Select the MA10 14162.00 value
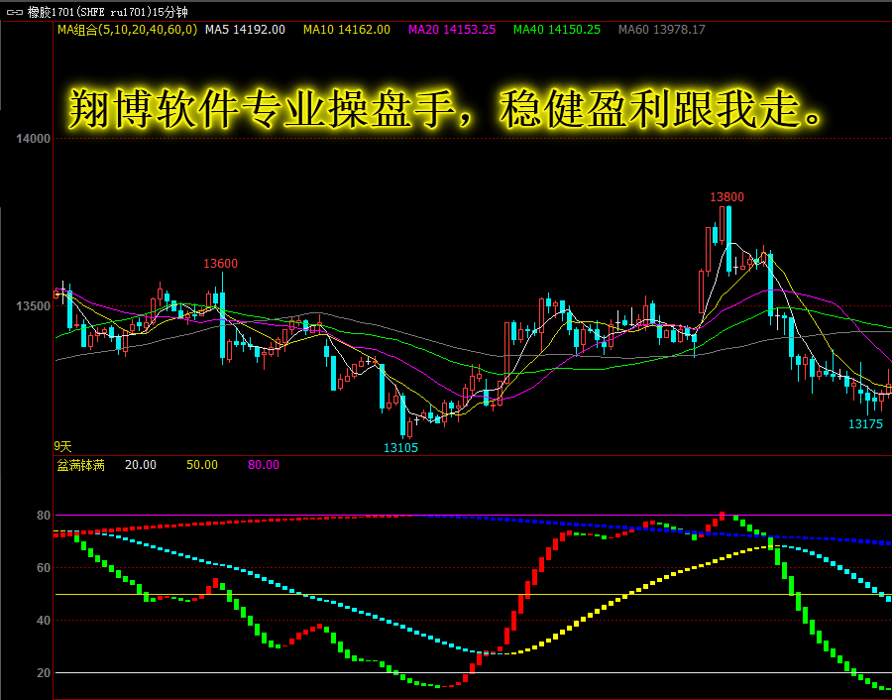892x700 pixels. 347,30
